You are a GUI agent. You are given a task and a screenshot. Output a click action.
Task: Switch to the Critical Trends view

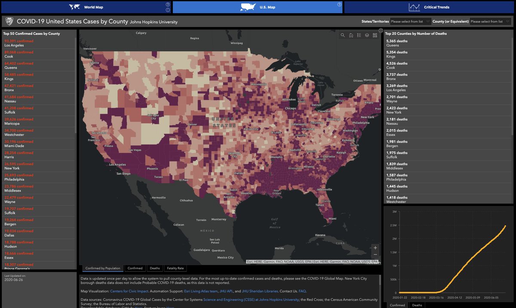coord(429,7)
